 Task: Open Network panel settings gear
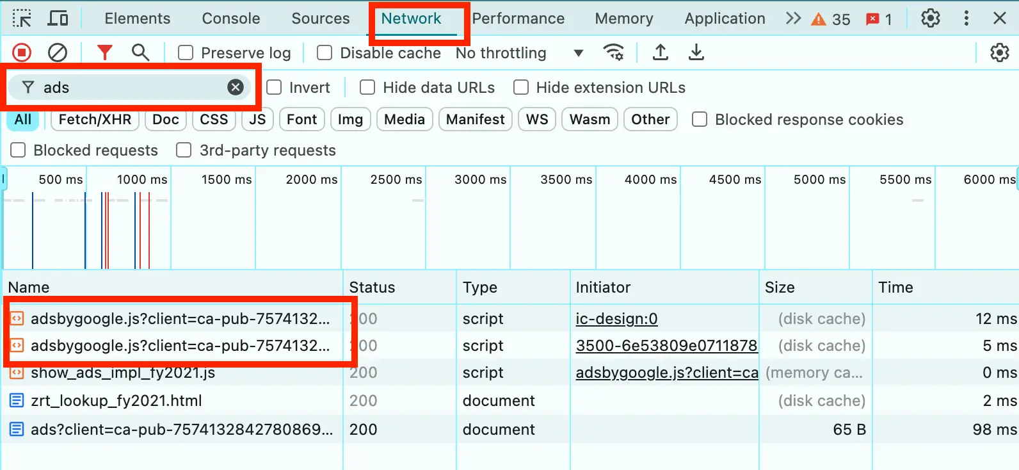point(999,53)
